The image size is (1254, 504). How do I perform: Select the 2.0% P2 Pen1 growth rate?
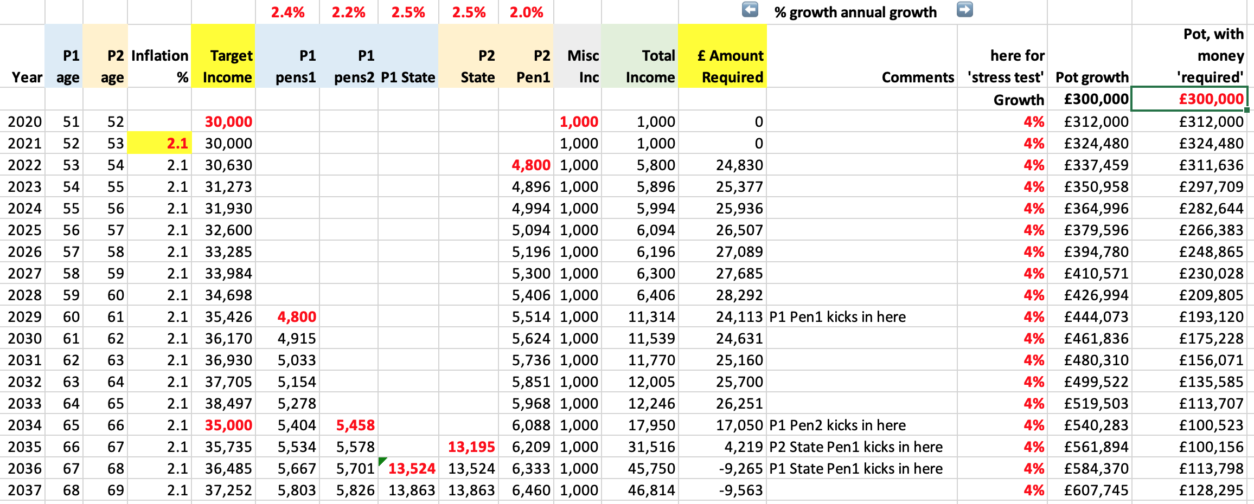526,12
